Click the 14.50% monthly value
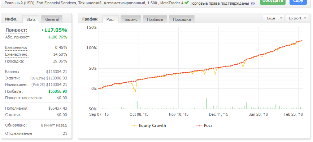Image resolution: width=313 pixels, height=142 pixels. (60, 55)
